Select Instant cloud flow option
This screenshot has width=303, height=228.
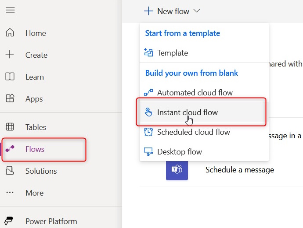click(188, 112)
